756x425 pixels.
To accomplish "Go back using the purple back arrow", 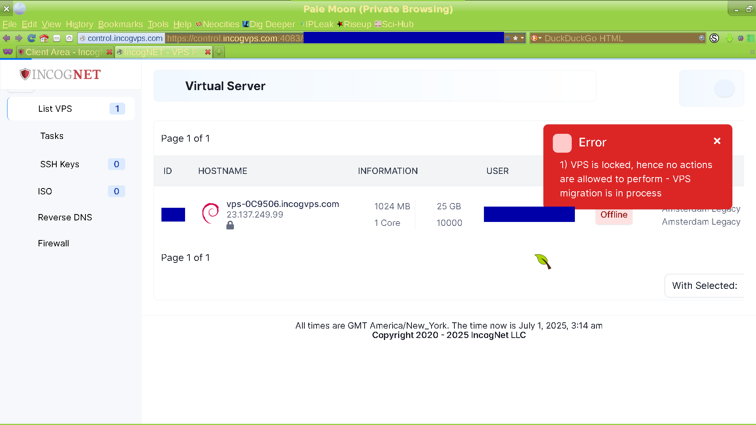I will [x=6, y=38].
